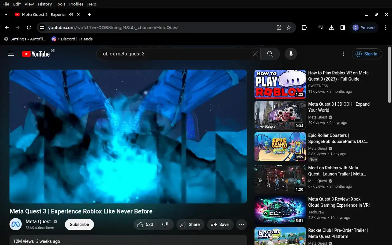Open the Help menu
This screenshot has height=245, width=392.
pos(92,4)
